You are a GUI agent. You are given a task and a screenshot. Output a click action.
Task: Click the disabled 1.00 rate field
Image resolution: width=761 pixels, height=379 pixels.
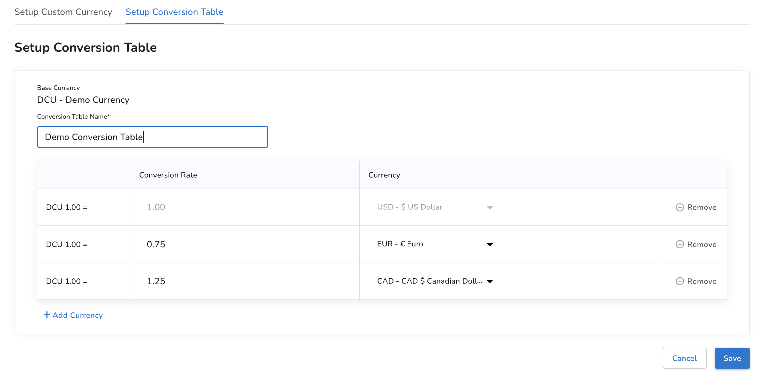244,207
